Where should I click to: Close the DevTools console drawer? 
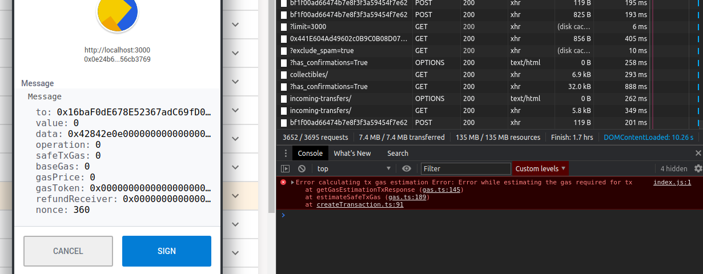698,153
